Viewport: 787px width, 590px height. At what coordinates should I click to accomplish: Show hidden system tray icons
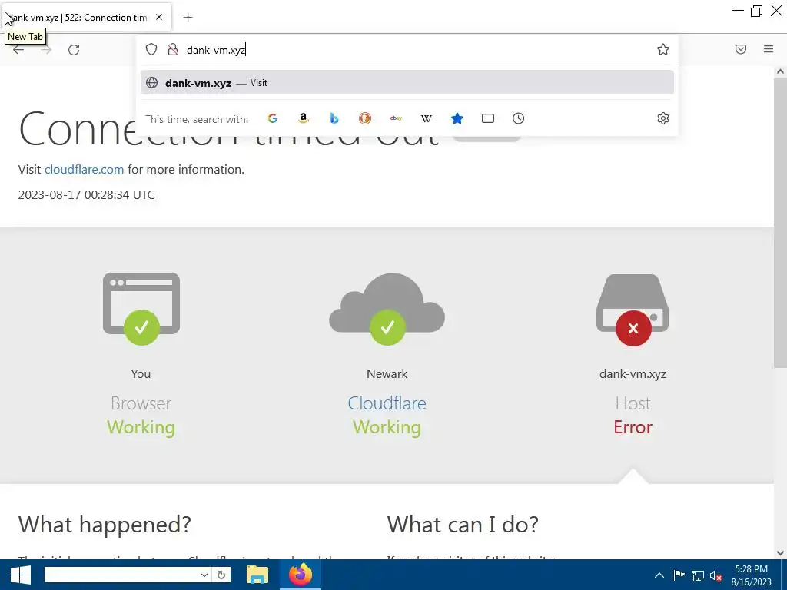(659, 575)
